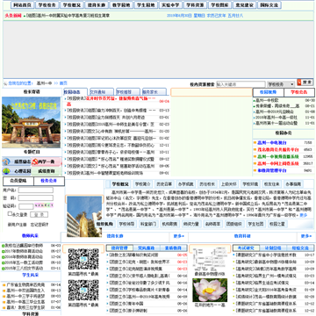Image resolution: width=316 pixels, height=316 pixels.
Task: Switch to the 党风廉政 tab
Action: 147,248
